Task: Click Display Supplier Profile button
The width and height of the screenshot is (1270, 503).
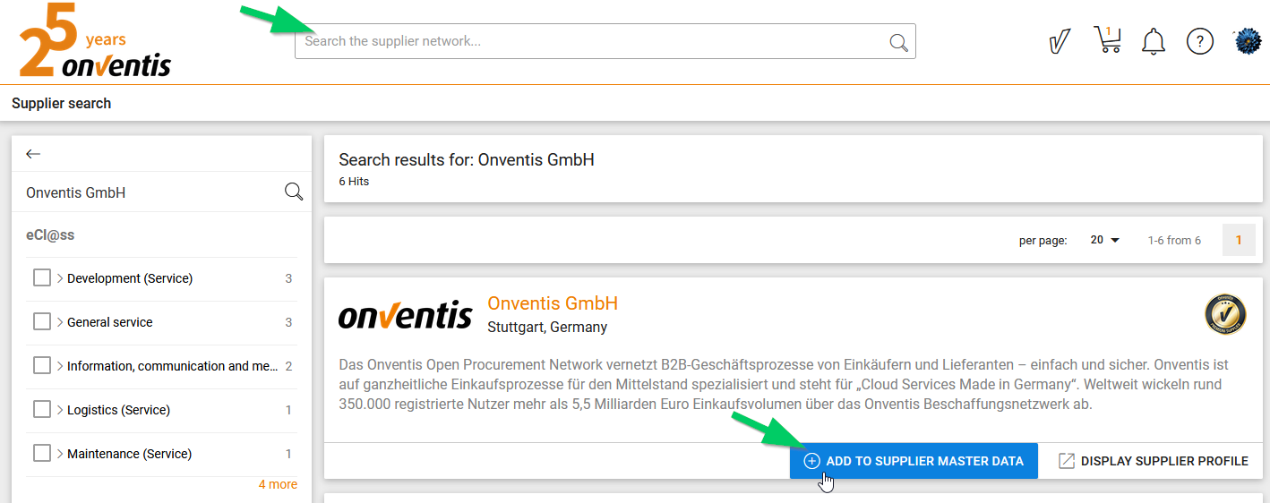Action: [1153, 461]
